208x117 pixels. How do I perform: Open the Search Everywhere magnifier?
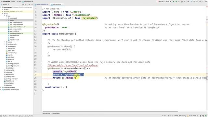[206, 1]
